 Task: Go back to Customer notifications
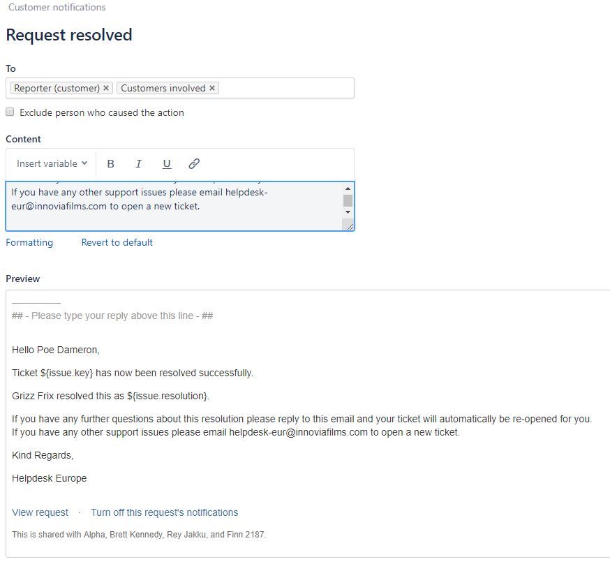click(55, 7)
